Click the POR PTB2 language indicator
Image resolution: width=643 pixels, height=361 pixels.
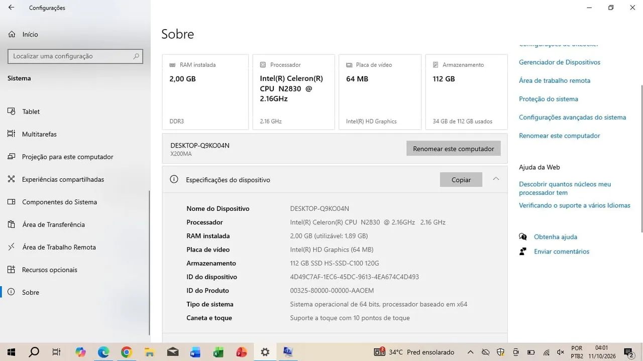tap(577, 352)
